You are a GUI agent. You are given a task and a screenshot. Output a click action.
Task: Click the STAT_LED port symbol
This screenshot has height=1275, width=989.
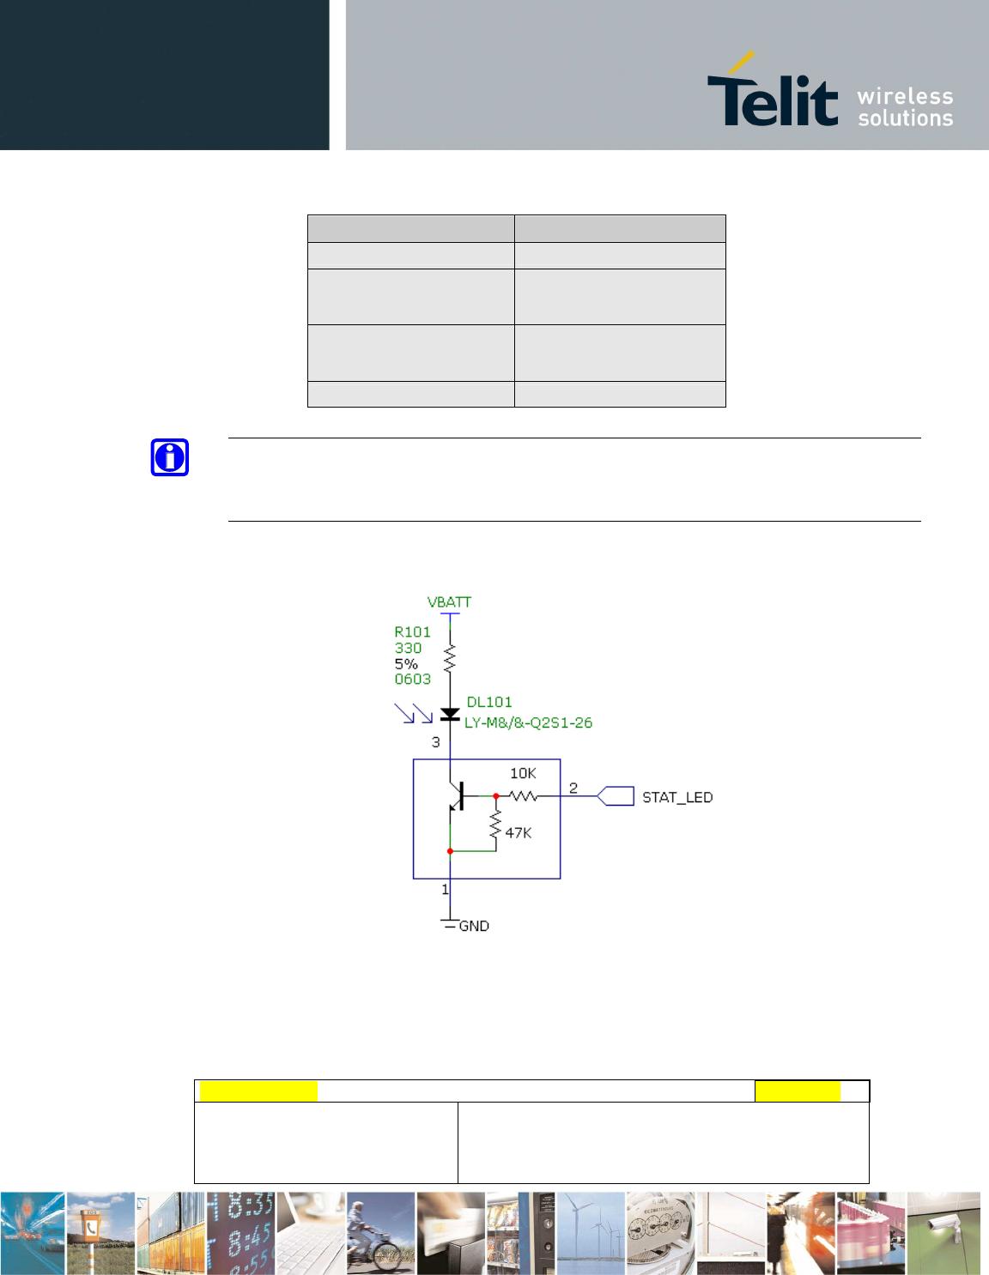pyautogui.click(x=616, y=796)
